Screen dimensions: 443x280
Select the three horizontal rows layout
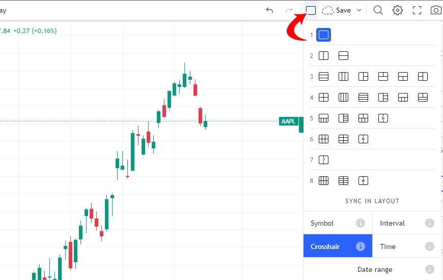323,77
